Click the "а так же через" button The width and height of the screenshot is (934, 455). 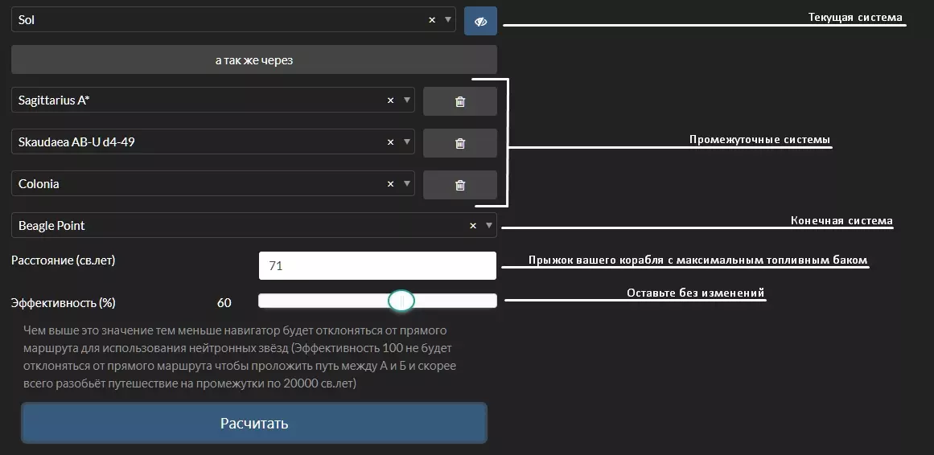click(254, 60)
